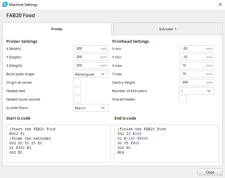Select the Printer tab

pos(57,29)
